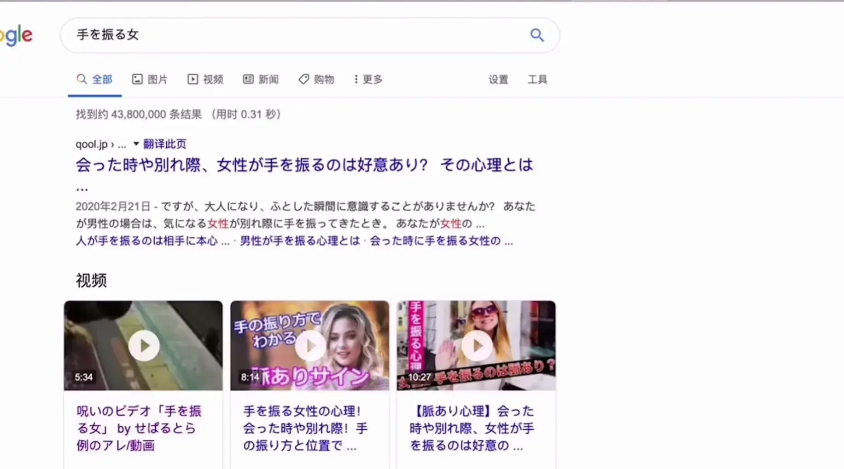Click the snippet date 2020年2月21日
The width and height of the screenshot is (844, 469).
pos(113,206)
